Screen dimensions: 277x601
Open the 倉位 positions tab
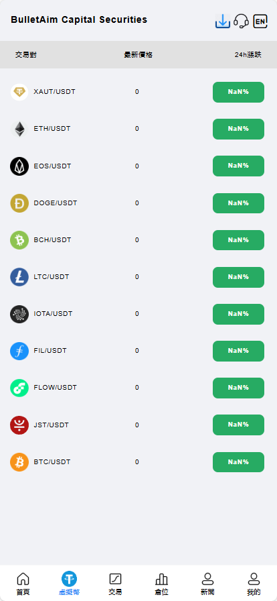[x=161, y=584]
